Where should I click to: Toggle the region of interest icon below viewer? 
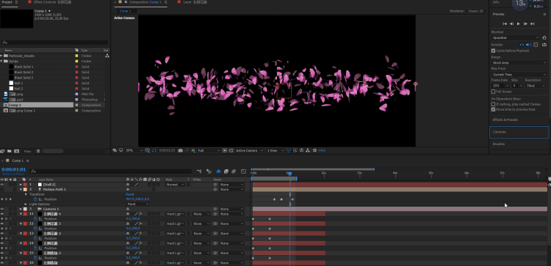(225, 150)
